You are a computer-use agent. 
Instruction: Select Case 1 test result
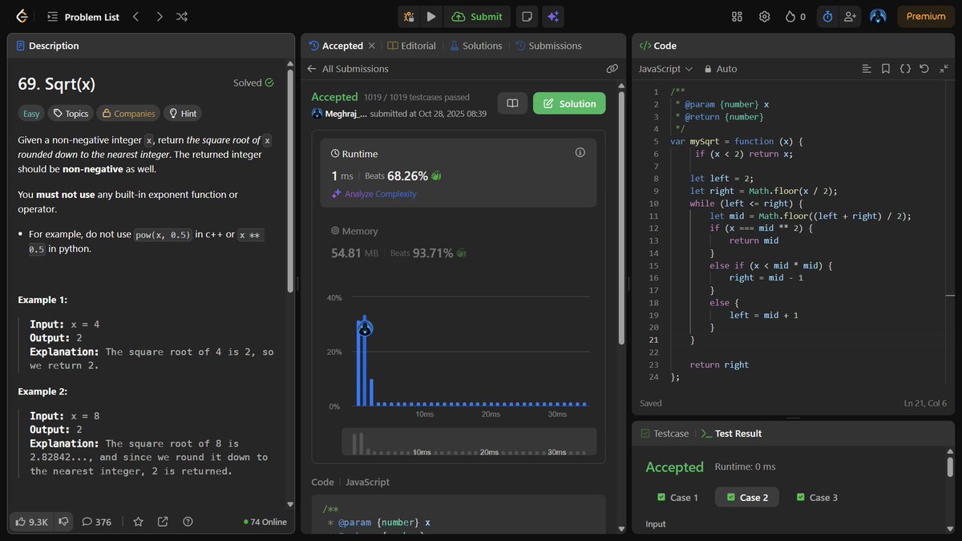click(678, 498)
